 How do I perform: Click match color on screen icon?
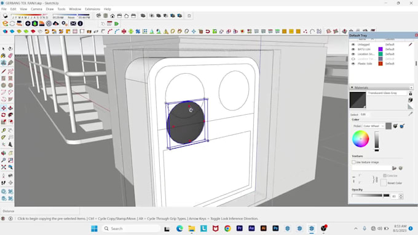[402, 126]
